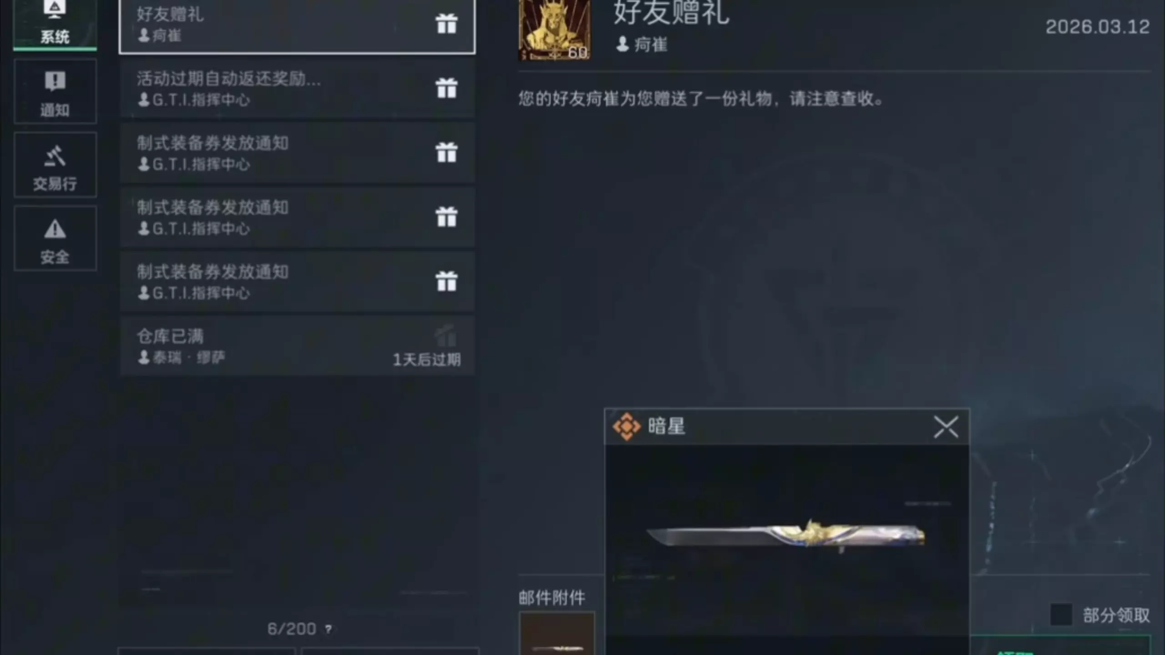1165x655 pixels.
Task: Click faded gift icon on 仓库已满 mail
Action: pos(446,336)
